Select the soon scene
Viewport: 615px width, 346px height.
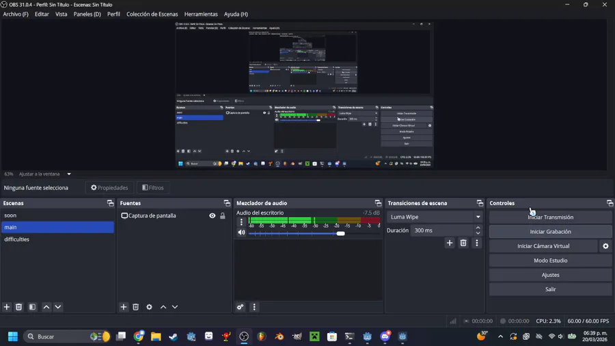[x=57, y=215]
